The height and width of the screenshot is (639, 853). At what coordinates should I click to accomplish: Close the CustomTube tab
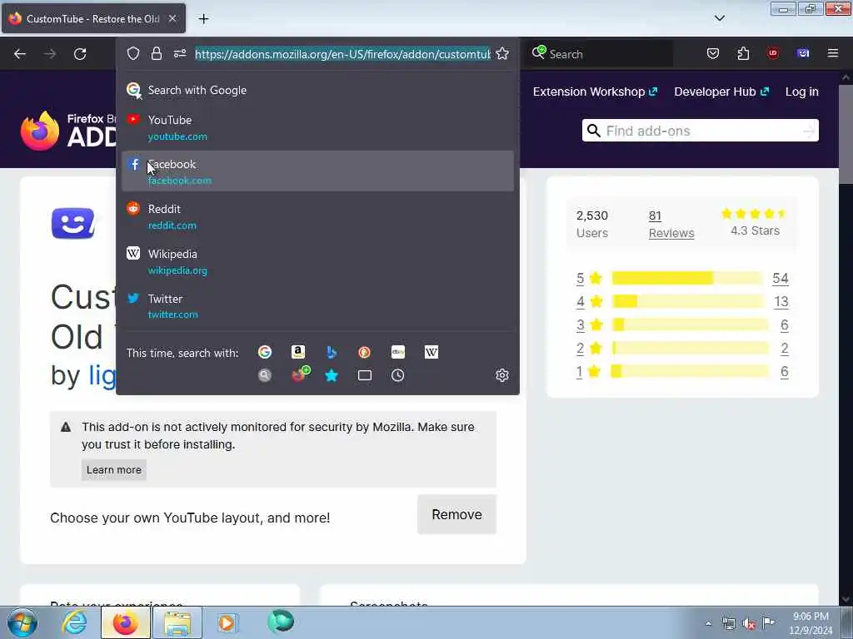point(172,18)
